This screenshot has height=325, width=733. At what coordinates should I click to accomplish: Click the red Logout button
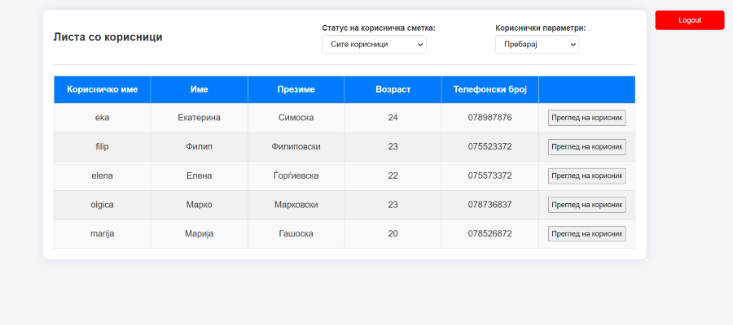tap(689, 20)
